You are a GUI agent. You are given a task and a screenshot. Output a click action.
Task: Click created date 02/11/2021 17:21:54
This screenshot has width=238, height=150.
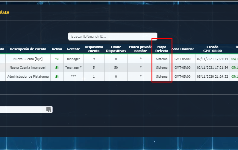point(213,68)
